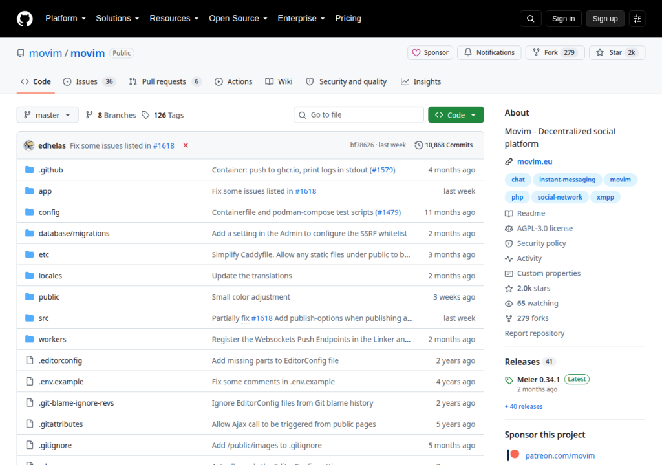This screenshot has height=465, width=662.
Task: Switch to the Pull requests tab
Action: pyautogui.click(x=165, y=81)
